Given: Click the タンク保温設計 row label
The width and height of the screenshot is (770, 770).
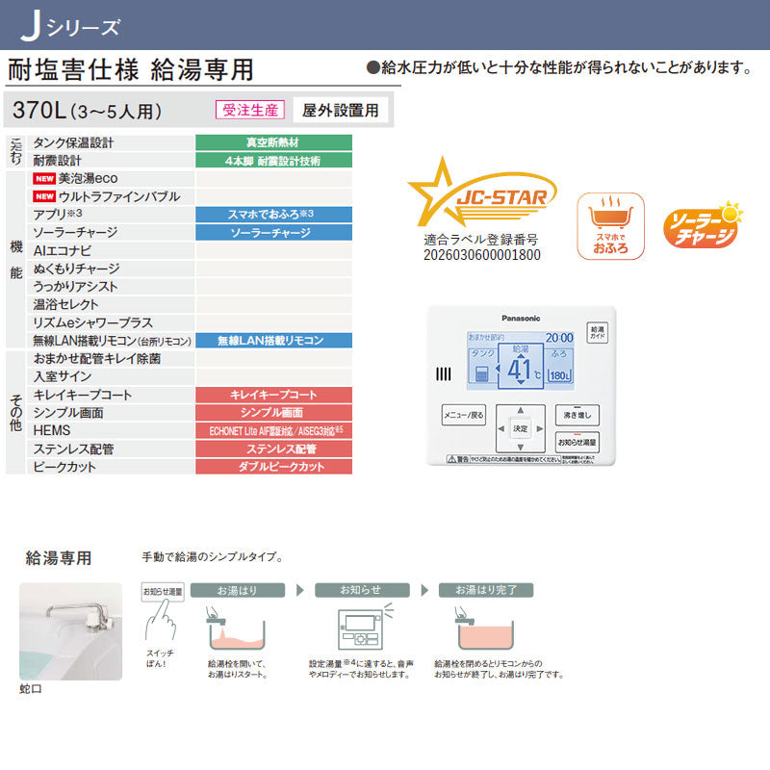Looking at the screenshot, I should [73, 142].
